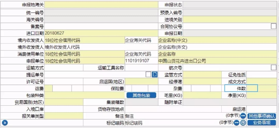Open the ellipsis editor for 标记唛码
This screenshot has height=128, width=279.
tap(236, 123)
